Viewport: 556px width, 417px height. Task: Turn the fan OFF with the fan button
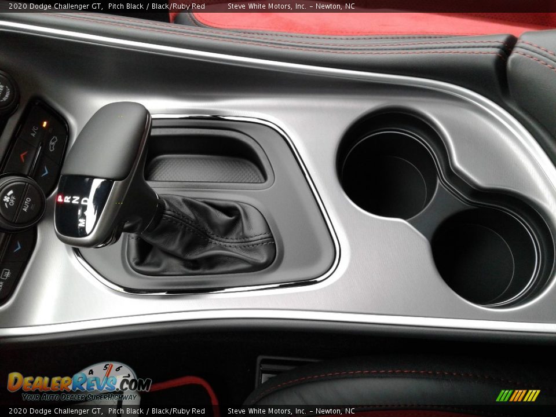(11, 200)
